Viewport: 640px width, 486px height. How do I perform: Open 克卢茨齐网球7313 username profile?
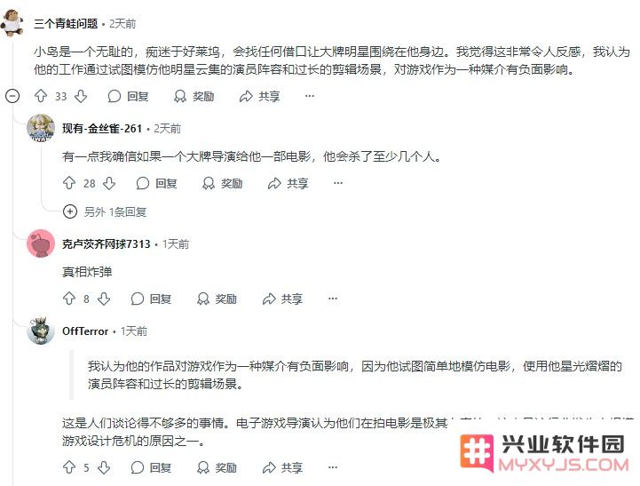point(107,243)
